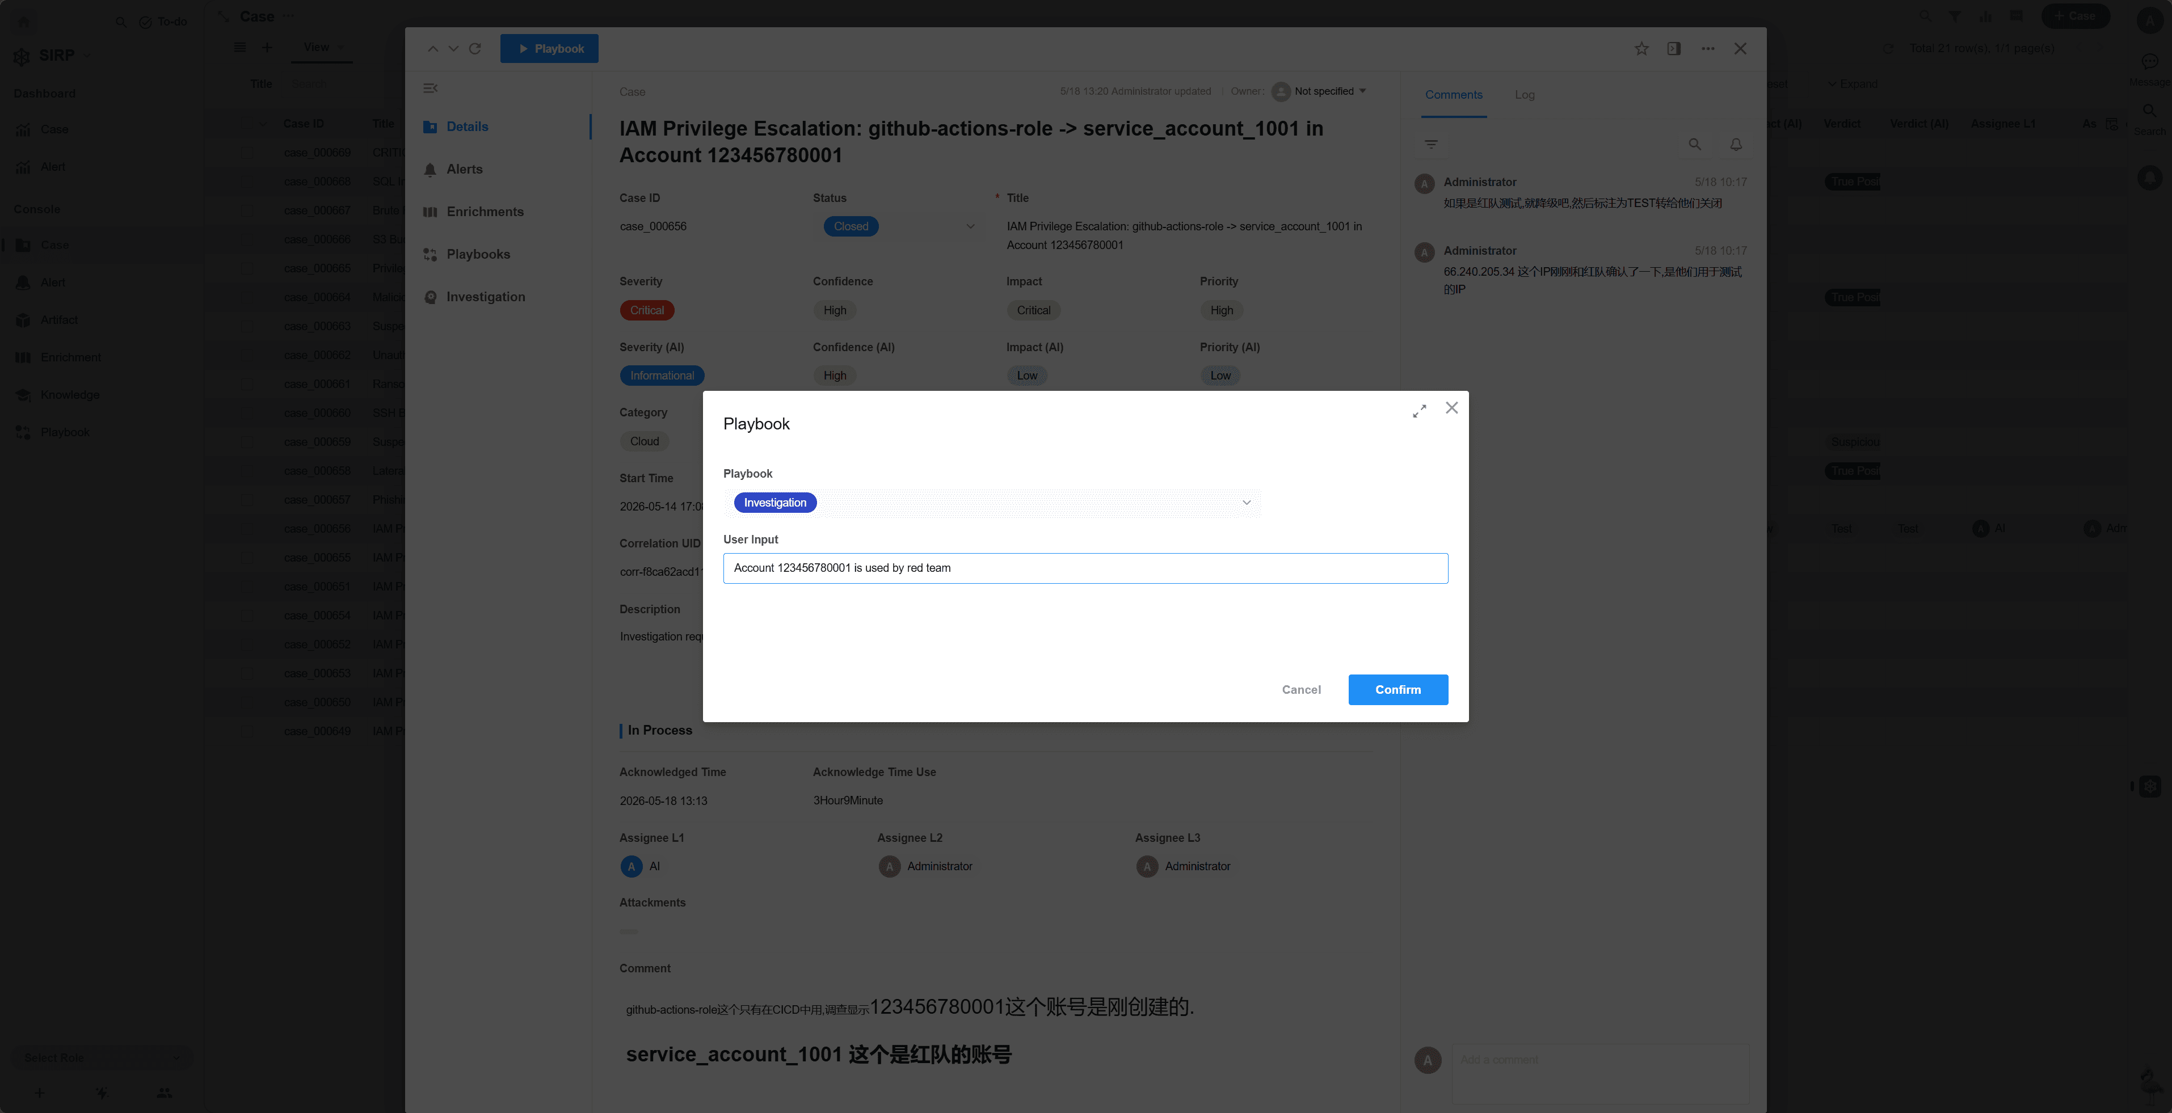Click the search icon beside To-do
The image size is (2172, 1113).
pos(121,22)
